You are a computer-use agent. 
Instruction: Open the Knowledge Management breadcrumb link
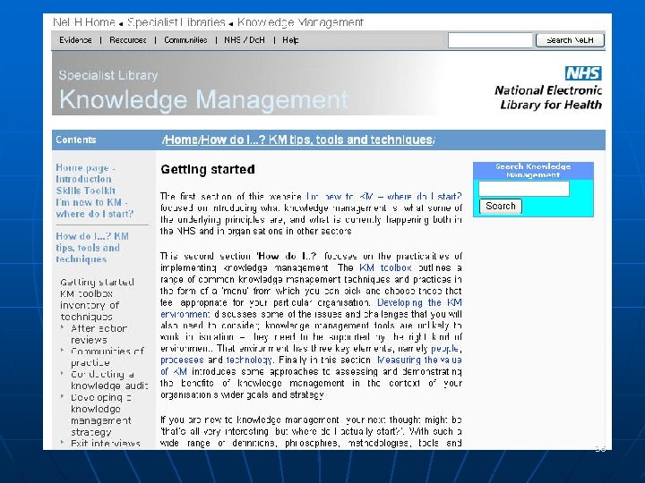click(x=300, y=22)
